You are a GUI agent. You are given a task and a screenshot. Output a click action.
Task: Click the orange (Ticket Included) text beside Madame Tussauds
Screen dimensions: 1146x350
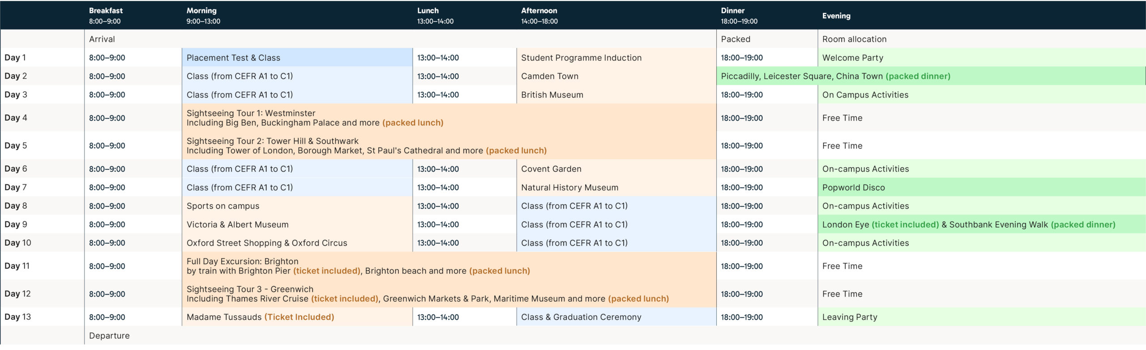click(299, 317)
